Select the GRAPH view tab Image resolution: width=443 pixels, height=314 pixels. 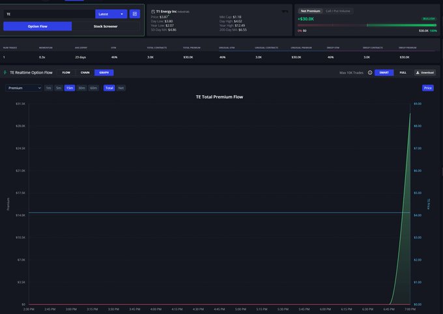pyautogui.click(x=104, y=72)
